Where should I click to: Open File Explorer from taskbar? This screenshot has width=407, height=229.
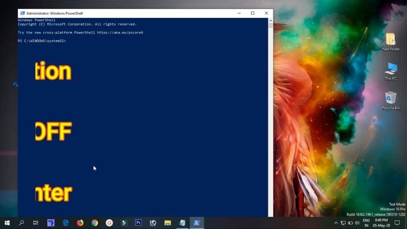167,223
